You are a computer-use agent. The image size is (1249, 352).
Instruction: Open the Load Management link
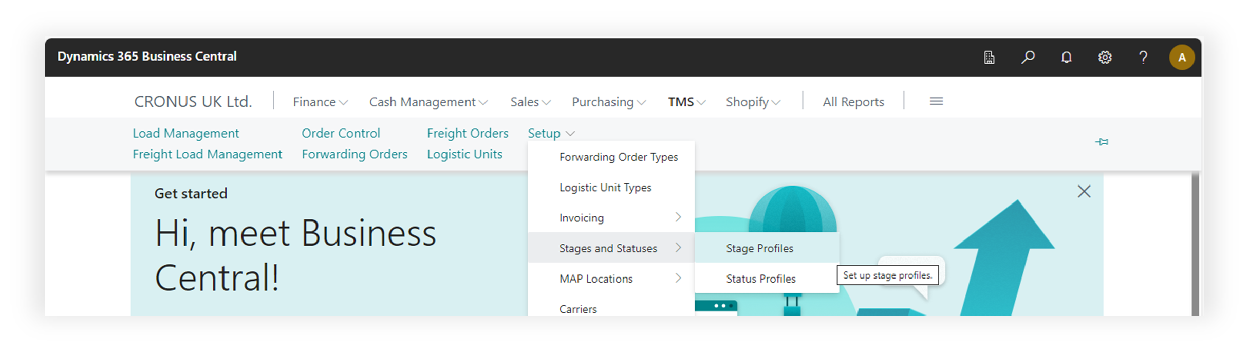click(x=185, y=133)
